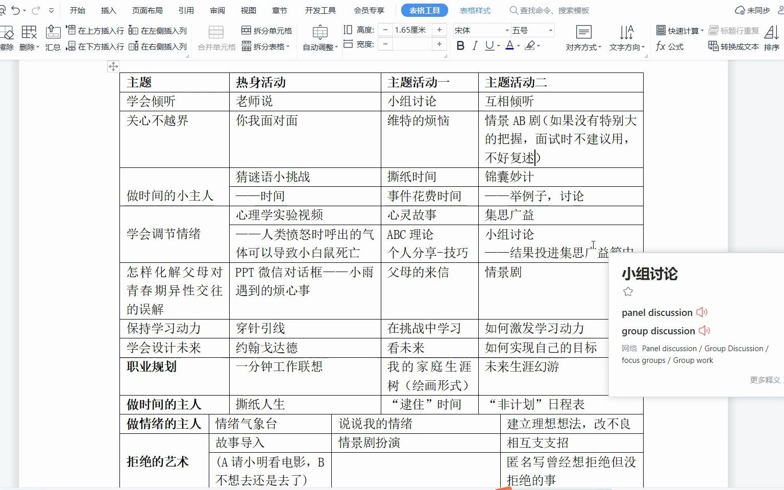Open the 章节 tab

point(279,10)
